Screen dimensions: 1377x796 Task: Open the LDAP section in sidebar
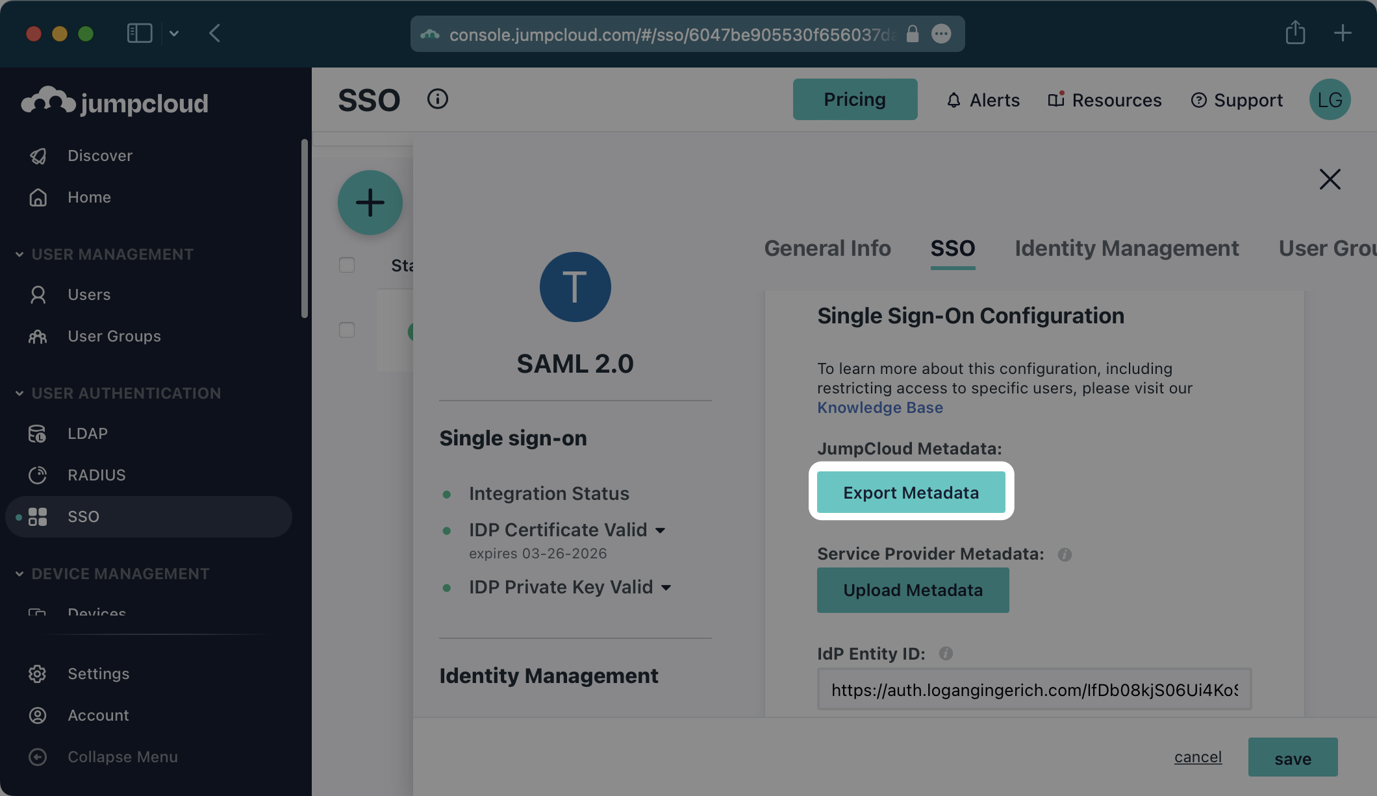tap(38, 433)
